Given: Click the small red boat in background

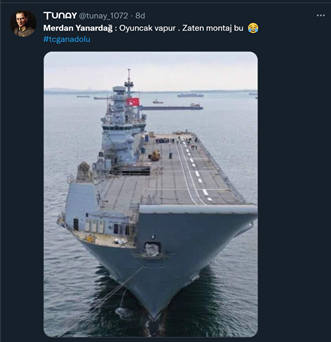Looking at the screenshot, I should [158, 101].
